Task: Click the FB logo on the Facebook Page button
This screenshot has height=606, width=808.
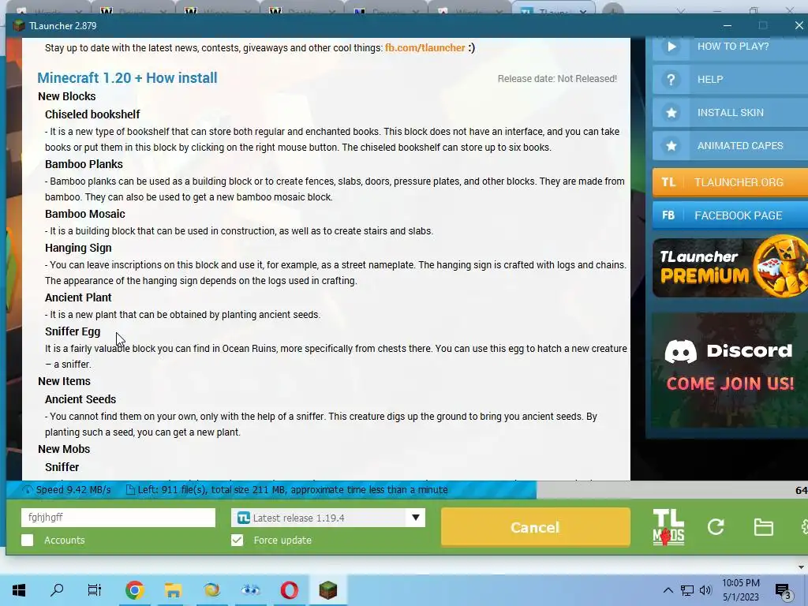Action: pos(668,215)
